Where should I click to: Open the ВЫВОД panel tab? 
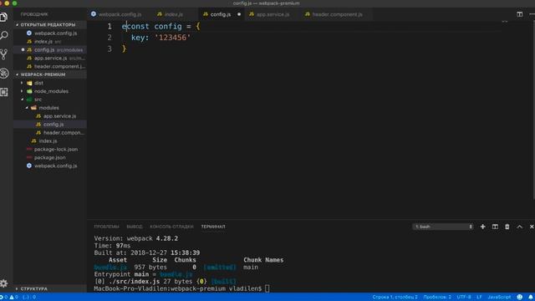coord(135,227)
